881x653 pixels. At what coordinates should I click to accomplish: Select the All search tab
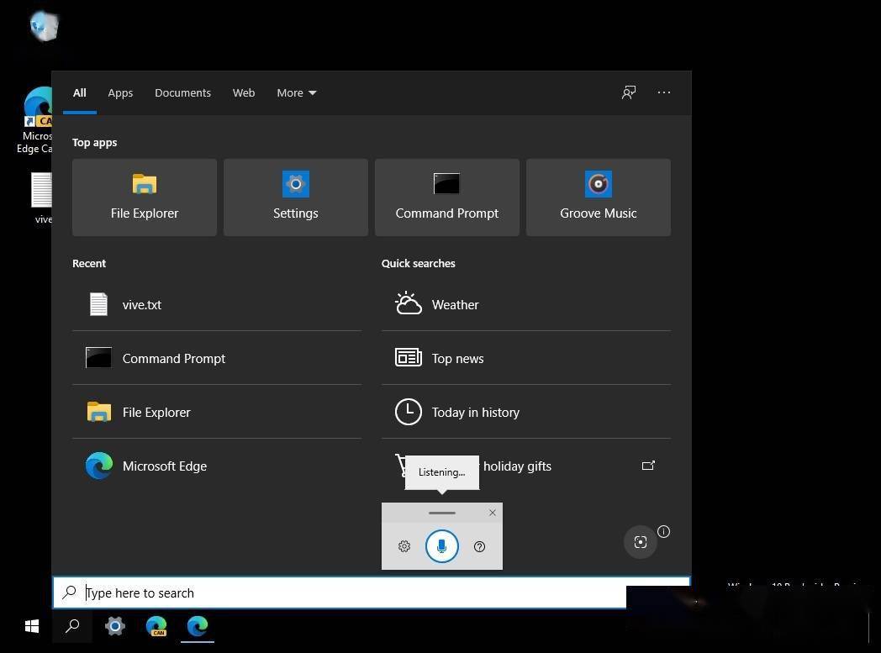pyautogui.click(x=79, y=92)
